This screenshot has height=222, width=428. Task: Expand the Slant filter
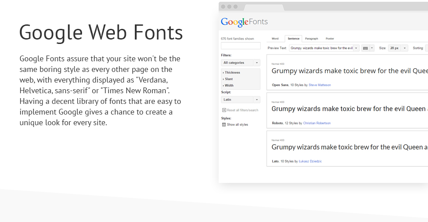[228, 79]
